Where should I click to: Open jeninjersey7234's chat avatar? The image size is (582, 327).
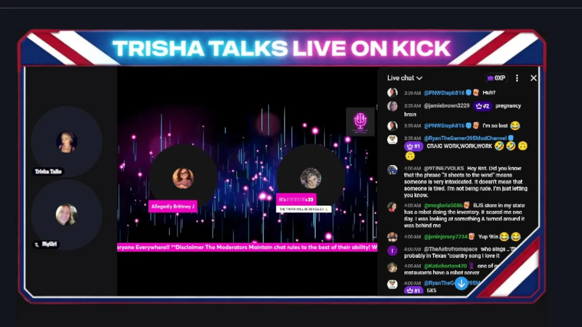click(x=392, y=237)
